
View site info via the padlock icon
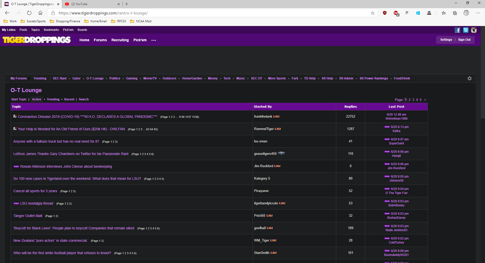(53, 13)
